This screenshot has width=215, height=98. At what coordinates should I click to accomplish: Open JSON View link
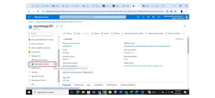(x=179, y=39)
